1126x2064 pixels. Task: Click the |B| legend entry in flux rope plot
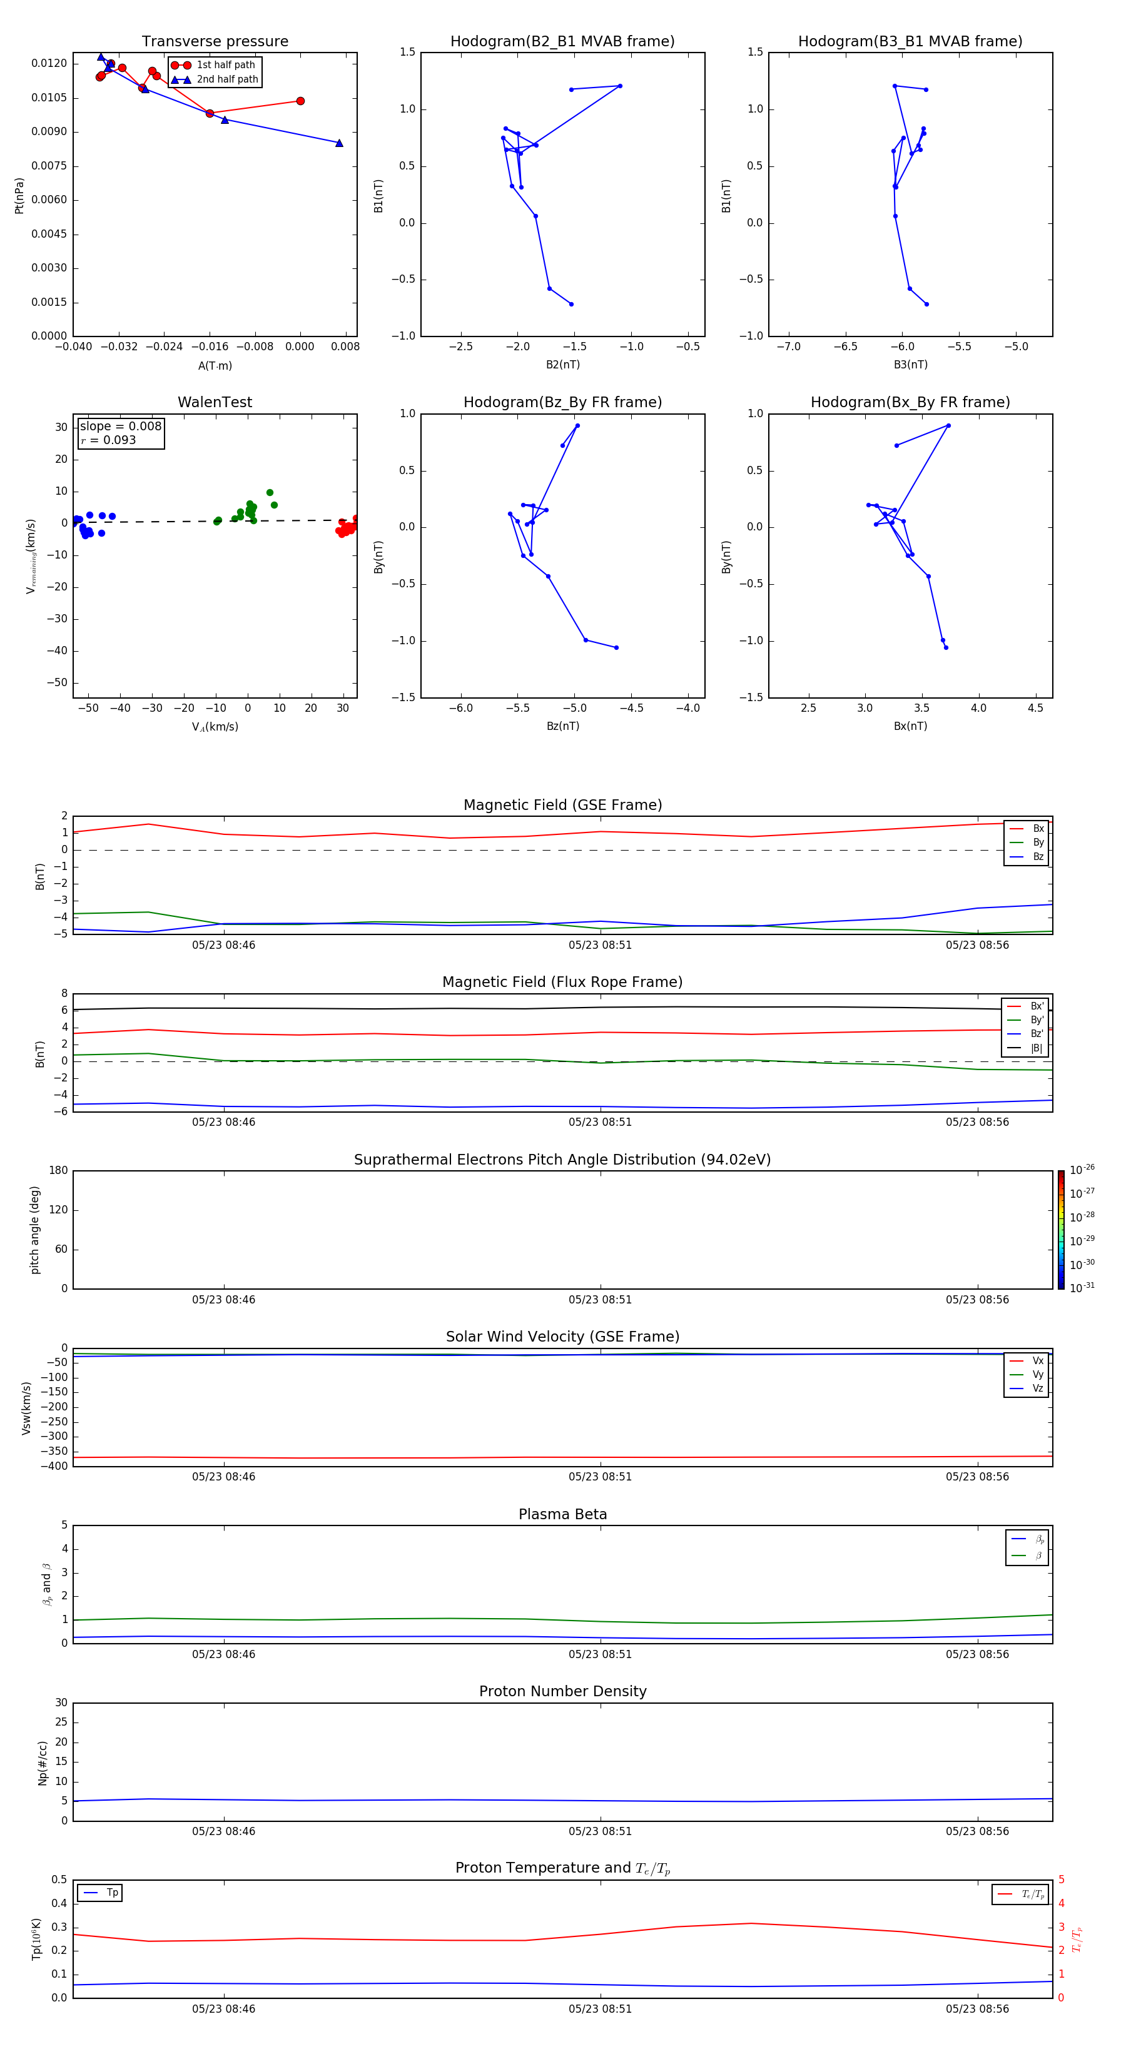1025,1048
